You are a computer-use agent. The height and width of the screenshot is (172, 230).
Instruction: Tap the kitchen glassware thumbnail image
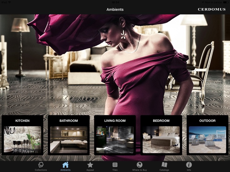coord(22,140)
